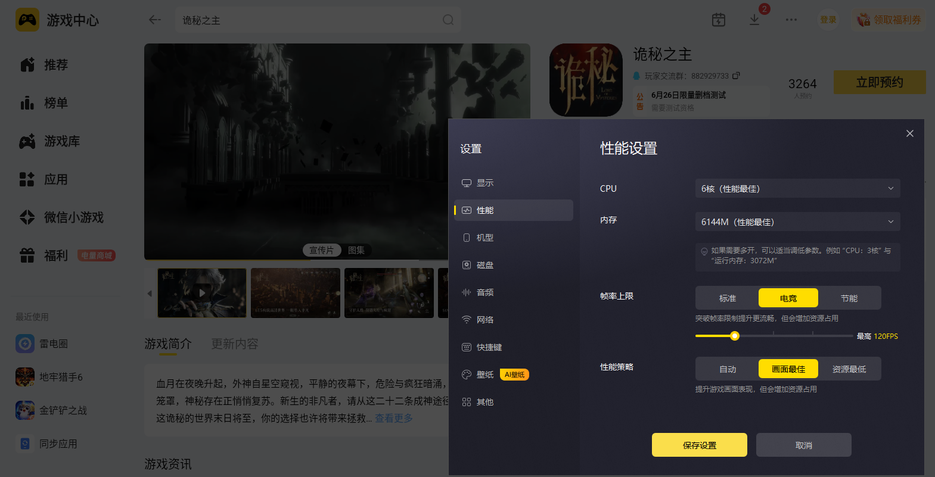Switch to the 宣传片 trailer tab

click(322, 250)
